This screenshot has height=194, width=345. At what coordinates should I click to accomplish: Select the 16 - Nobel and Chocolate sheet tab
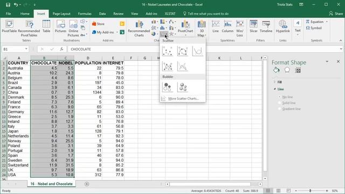point(52,184)
